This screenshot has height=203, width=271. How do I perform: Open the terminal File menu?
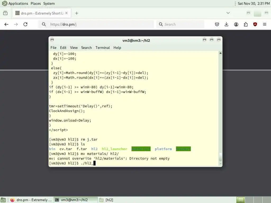coord(53,48)
